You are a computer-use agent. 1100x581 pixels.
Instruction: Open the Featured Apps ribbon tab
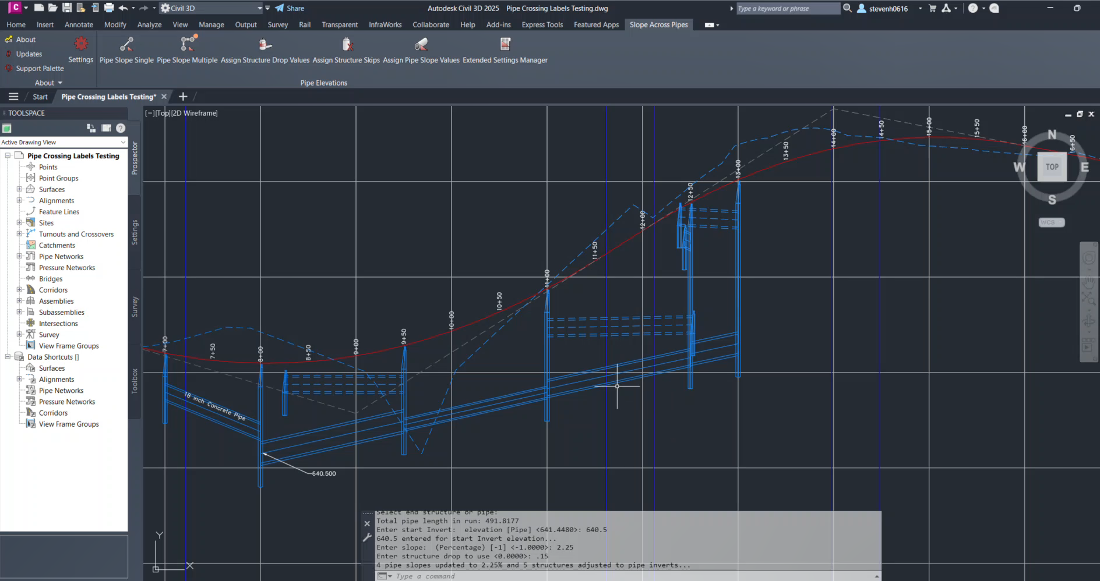pos(596,24)
